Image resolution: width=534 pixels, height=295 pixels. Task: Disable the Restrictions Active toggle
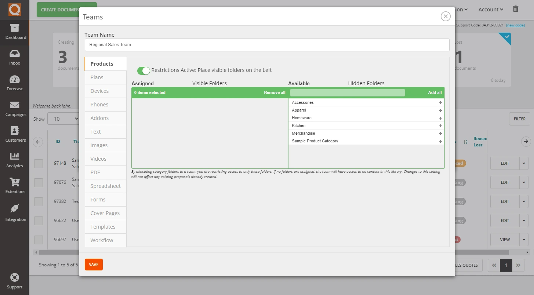(144, 70)
